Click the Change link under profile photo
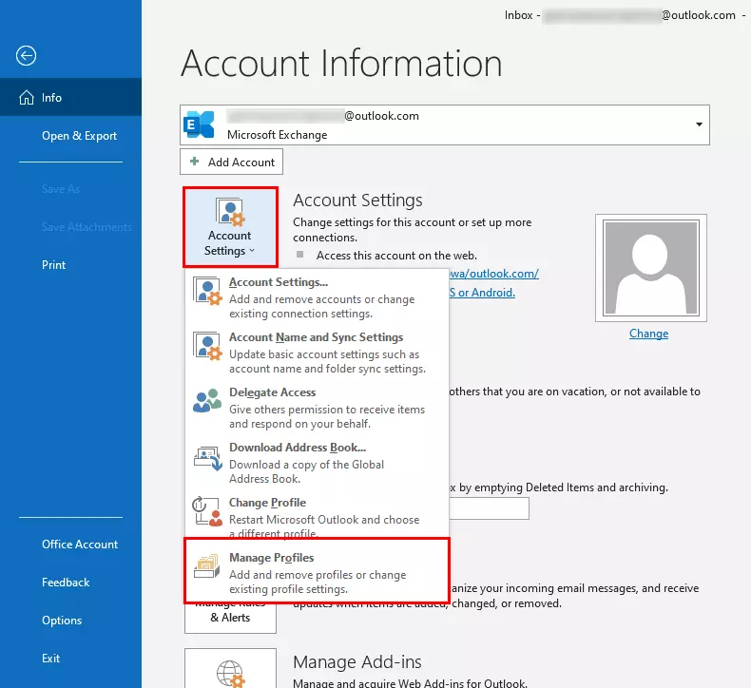This screenshot has width=751, height=688. click(x=648, y=334)
